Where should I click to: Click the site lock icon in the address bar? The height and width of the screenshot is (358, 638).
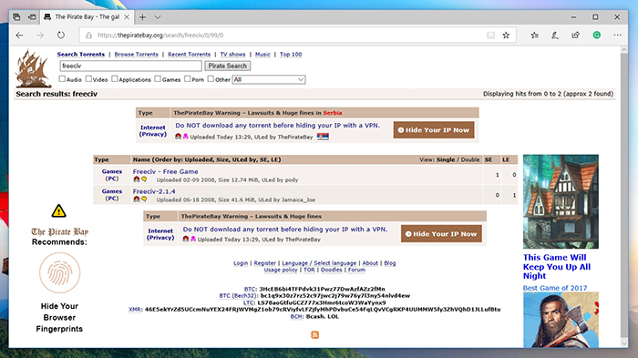coord(88,36)
